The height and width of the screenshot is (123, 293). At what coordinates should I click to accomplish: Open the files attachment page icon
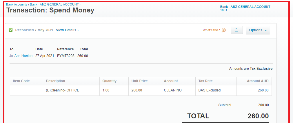pyautogui.click(x=237, y=30)
